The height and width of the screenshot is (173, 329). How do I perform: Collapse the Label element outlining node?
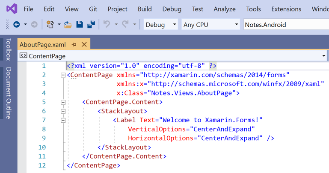63,120
